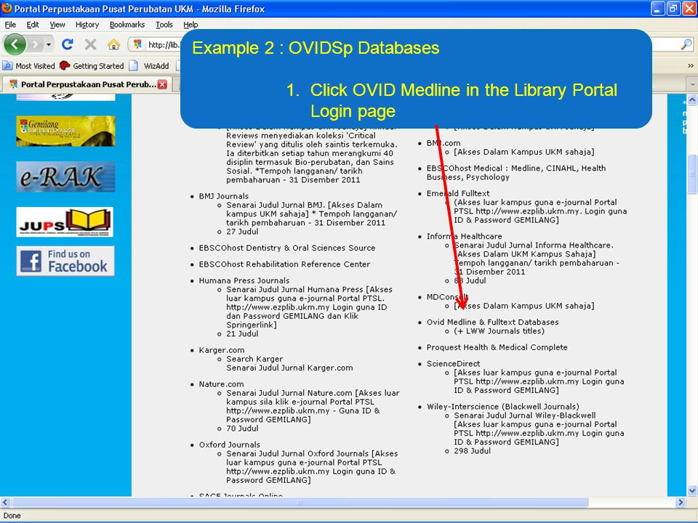
Task: Open the History menu
Action: (87, 25)
